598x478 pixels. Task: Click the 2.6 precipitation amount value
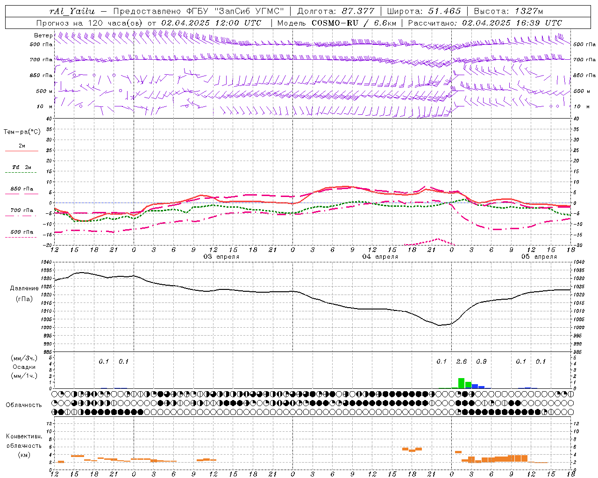462,362
